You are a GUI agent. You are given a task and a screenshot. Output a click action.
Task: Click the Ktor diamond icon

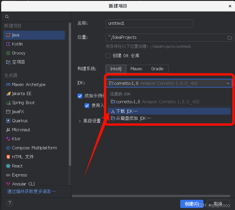[8, 139]
